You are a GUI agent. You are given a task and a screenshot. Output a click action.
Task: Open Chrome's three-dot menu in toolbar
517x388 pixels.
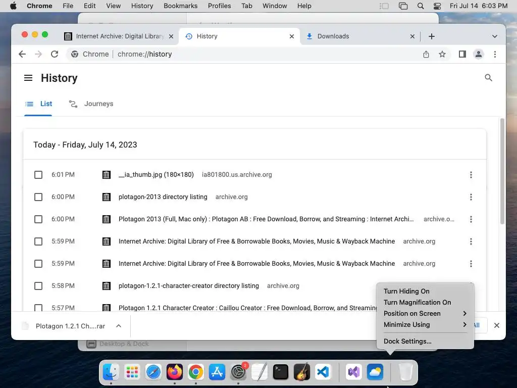tap(495, 54)
